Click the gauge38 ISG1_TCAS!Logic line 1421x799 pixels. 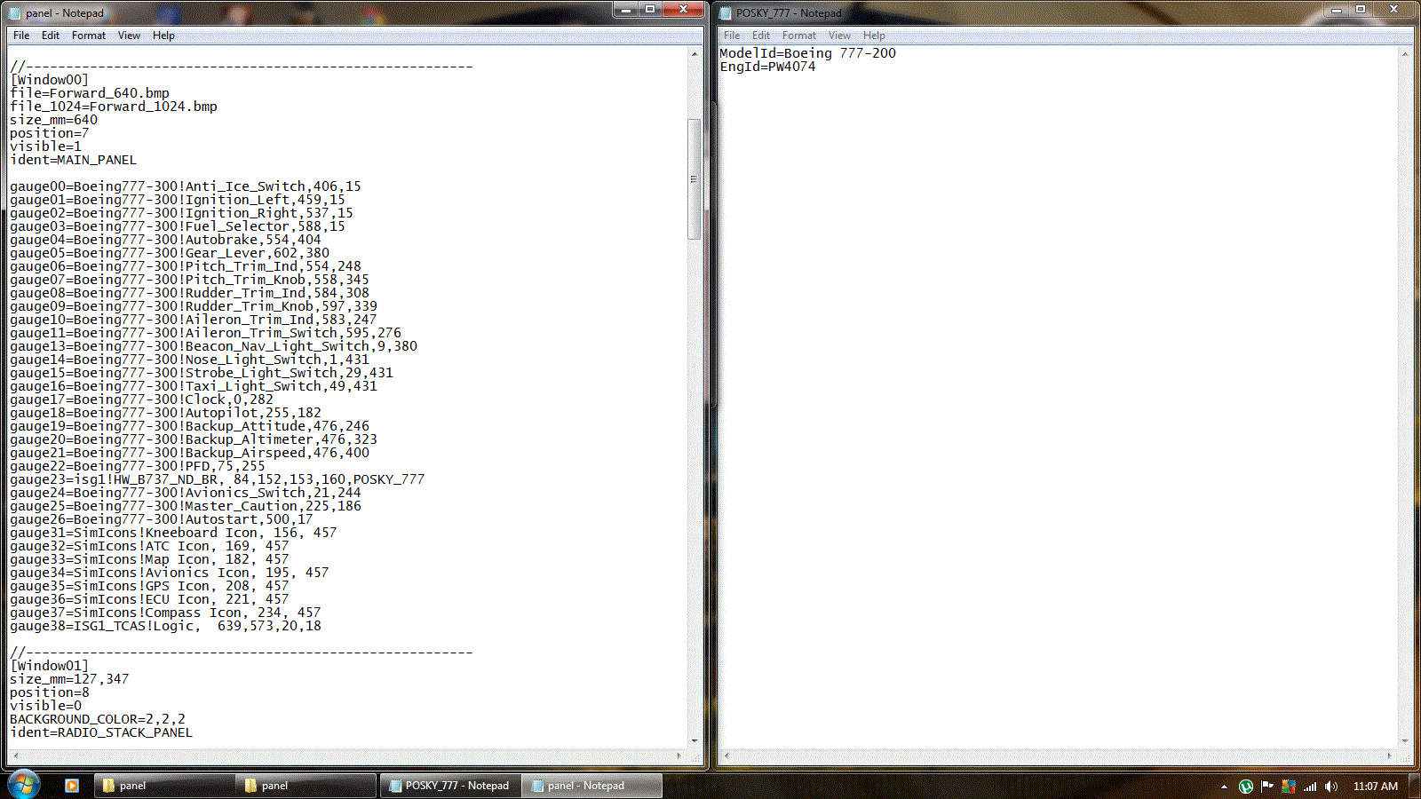pos(165,626)
